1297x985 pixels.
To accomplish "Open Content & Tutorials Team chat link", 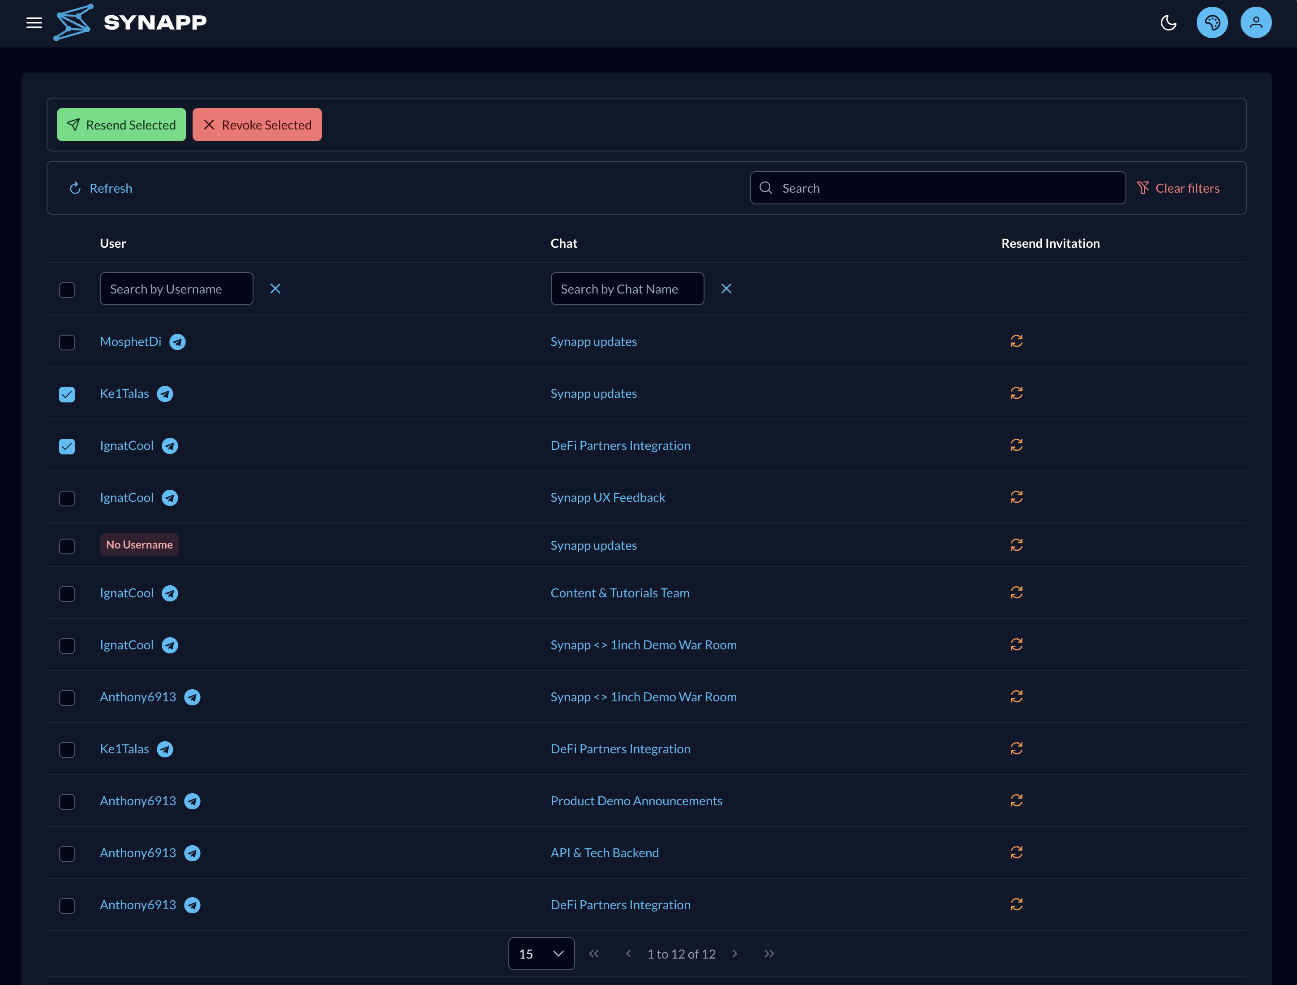I will (620, 593).
